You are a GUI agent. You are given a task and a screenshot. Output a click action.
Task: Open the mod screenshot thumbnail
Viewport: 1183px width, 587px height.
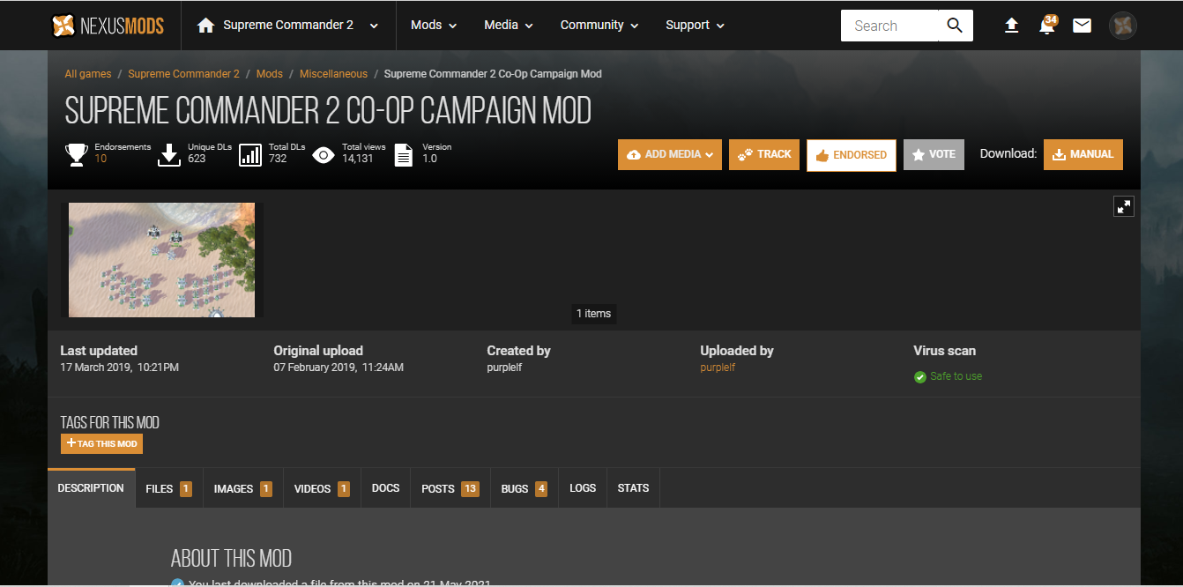point(161,260)
